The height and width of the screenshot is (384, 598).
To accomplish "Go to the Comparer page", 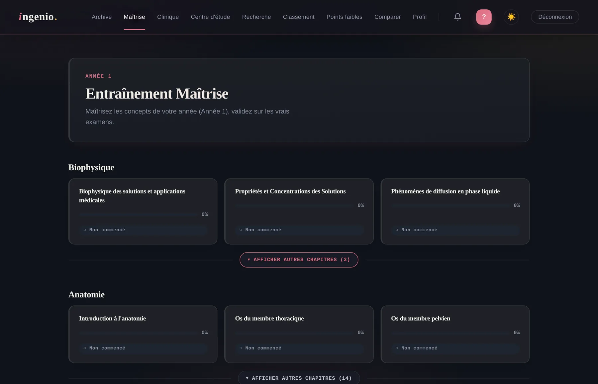I will click(x=387, y=17).
